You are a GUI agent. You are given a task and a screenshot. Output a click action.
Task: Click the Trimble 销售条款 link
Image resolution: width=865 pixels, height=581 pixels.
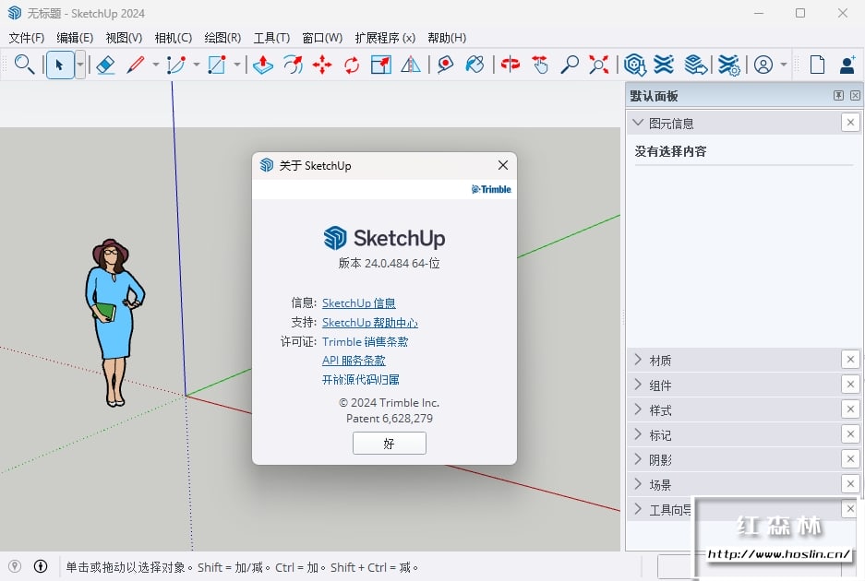click(365, 342)
